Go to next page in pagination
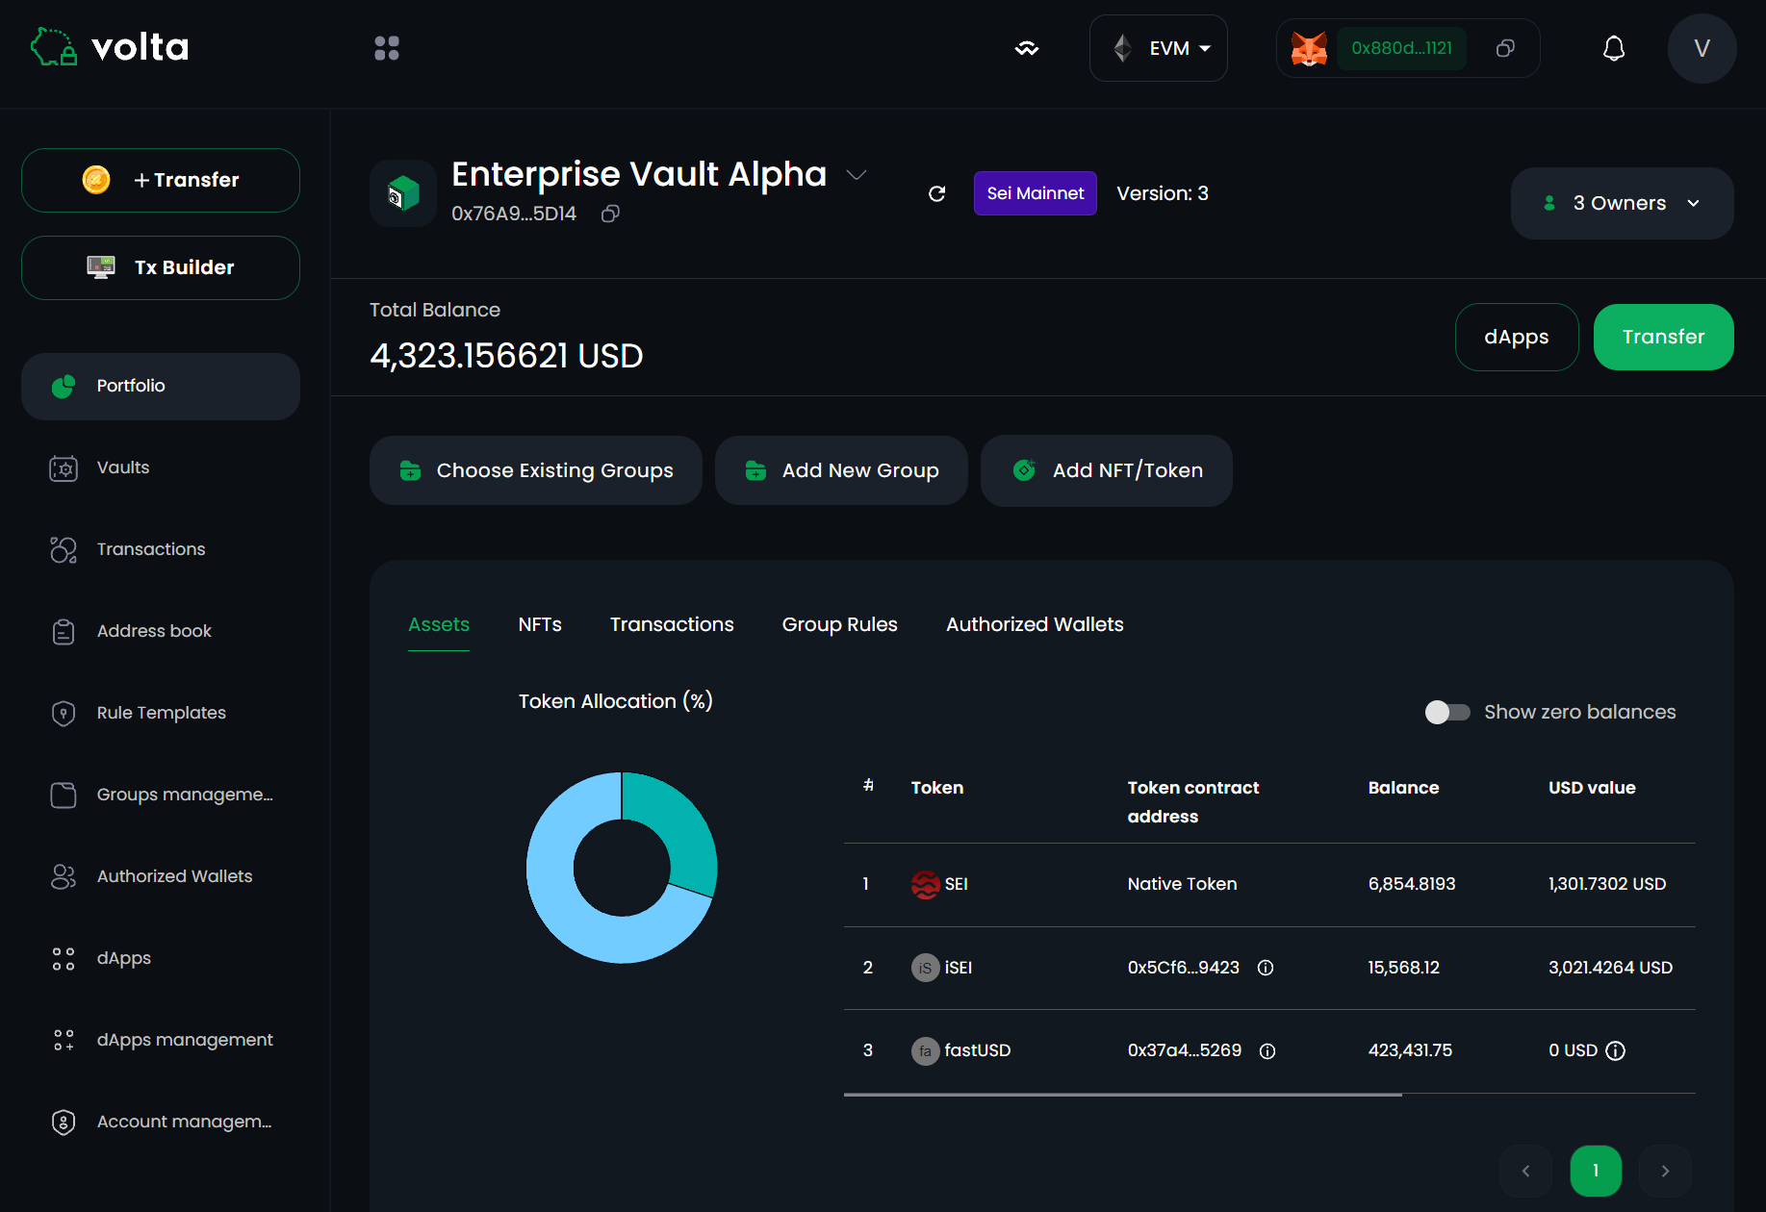This screenshot has height=1212, width=1766. click(1665, 1171)
